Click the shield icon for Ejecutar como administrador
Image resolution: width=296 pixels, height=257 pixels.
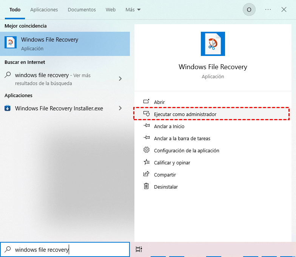(146, 114)
